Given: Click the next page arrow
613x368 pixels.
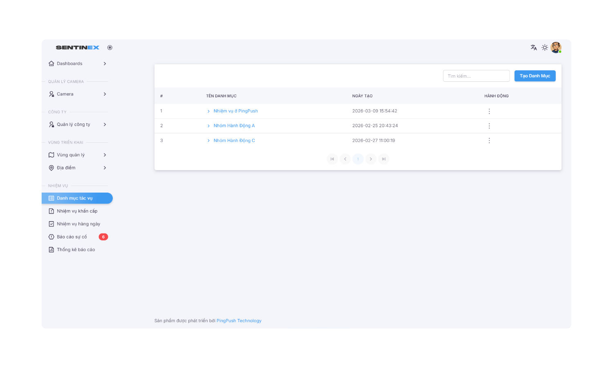Looking at the screenshot, I should tap(371, 159).
